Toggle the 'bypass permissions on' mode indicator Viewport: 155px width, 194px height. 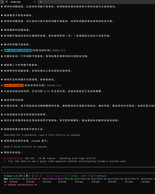point(22,185)
